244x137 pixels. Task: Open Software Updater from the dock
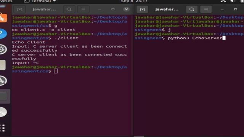coord(3,80)
